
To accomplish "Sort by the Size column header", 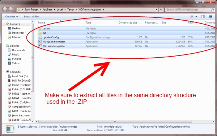I will (x=163, y=22).
